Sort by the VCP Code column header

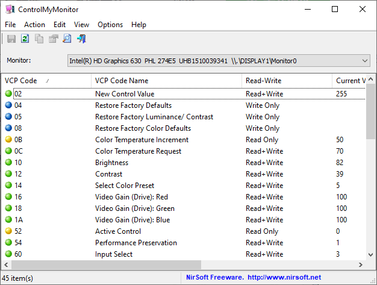click(24, 81)
